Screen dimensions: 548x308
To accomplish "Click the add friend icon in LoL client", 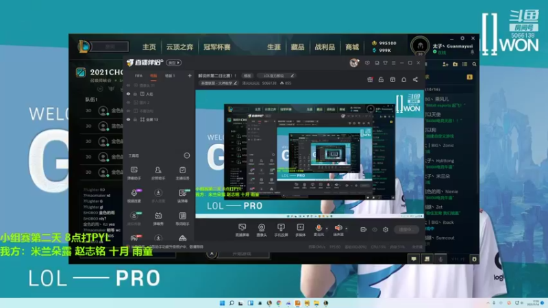I will [x=445, y=64].
